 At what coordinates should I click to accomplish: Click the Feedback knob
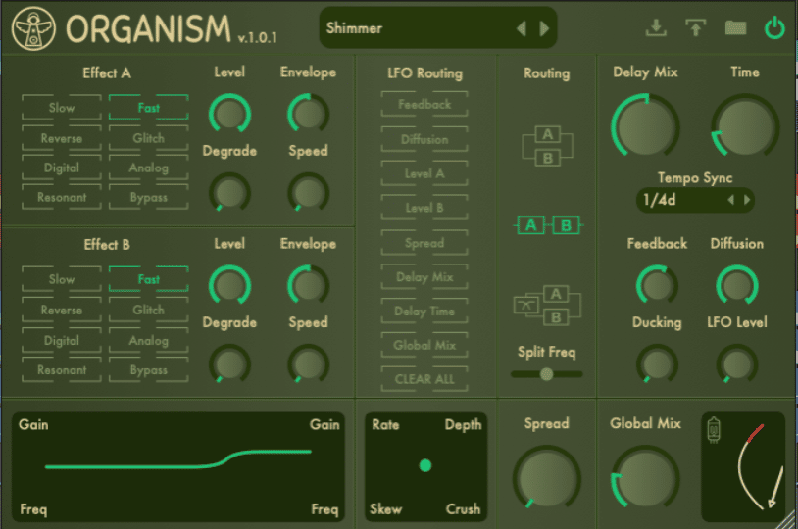click(657, 285)
